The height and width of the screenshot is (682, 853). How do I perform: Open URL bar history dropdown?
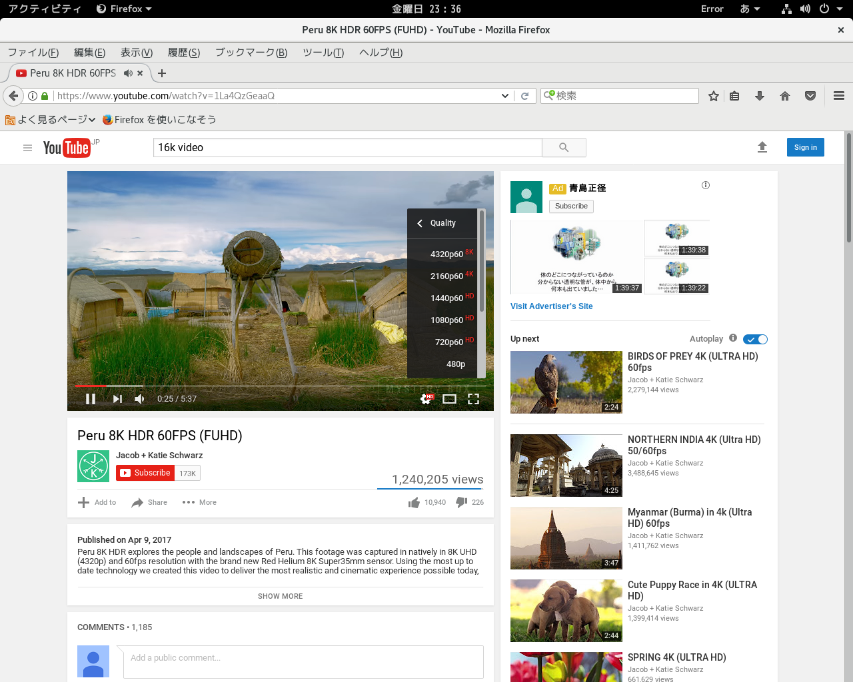[504, 96]
